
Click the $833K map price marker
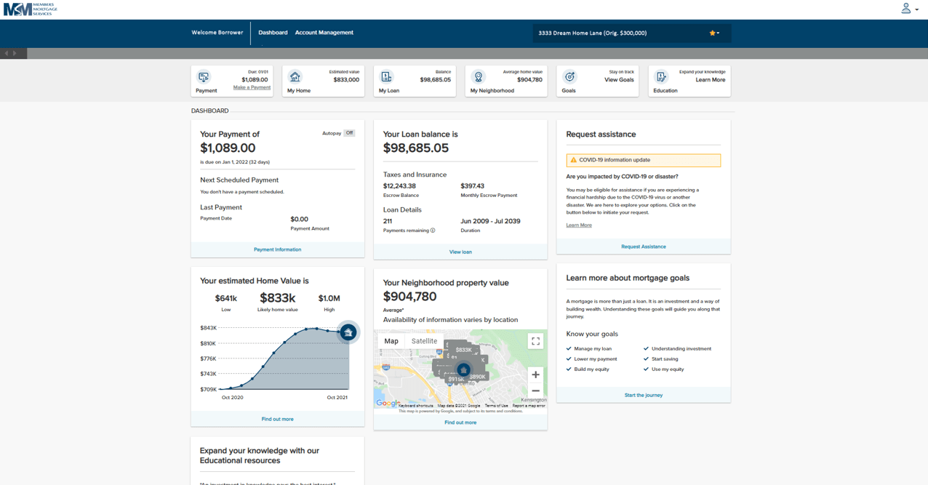[463, 350]
